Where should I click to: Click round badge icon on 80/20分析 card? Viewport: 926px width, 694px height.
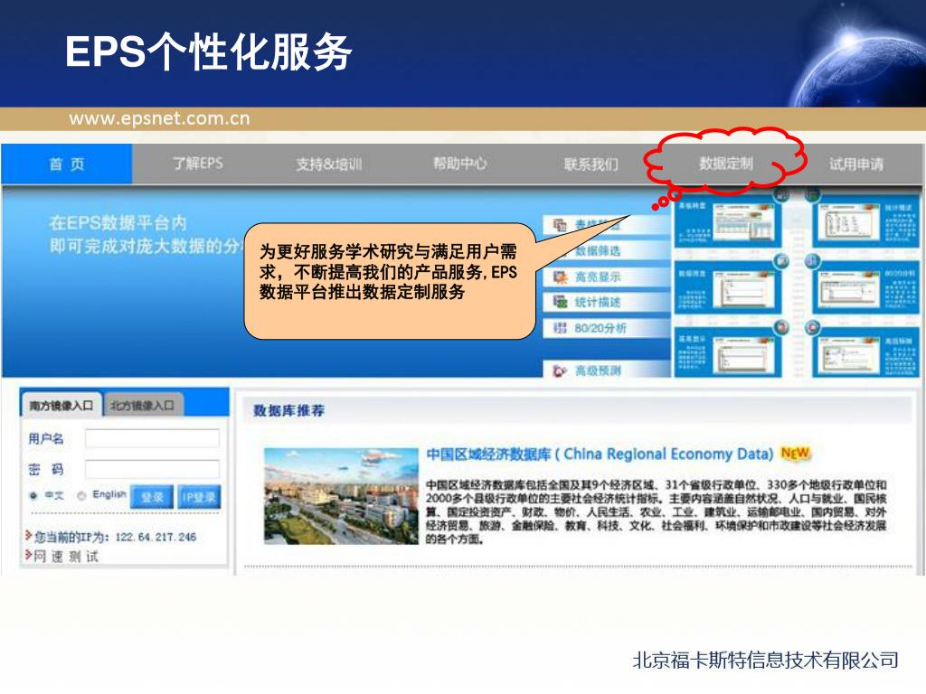pos(813,261)
